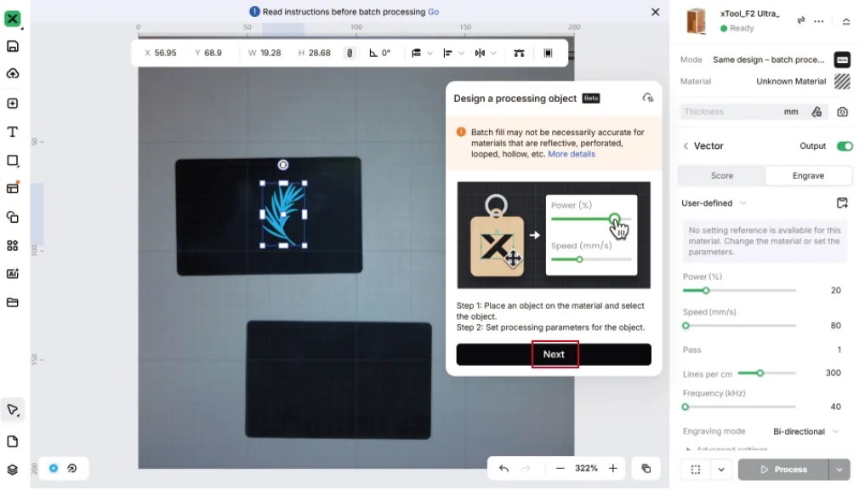Zoom out with the minus button

[560, 469]
